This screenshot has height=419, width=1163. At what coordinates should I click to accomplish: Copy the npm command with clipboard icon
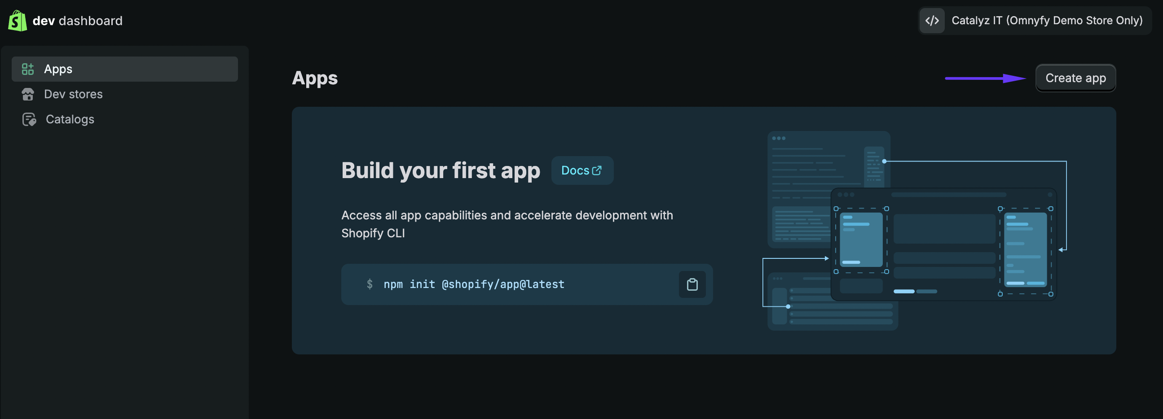point(692,284)
